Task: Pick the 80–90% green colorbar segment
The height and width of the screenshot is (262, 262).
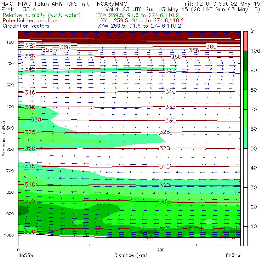Action: point(245,80)
